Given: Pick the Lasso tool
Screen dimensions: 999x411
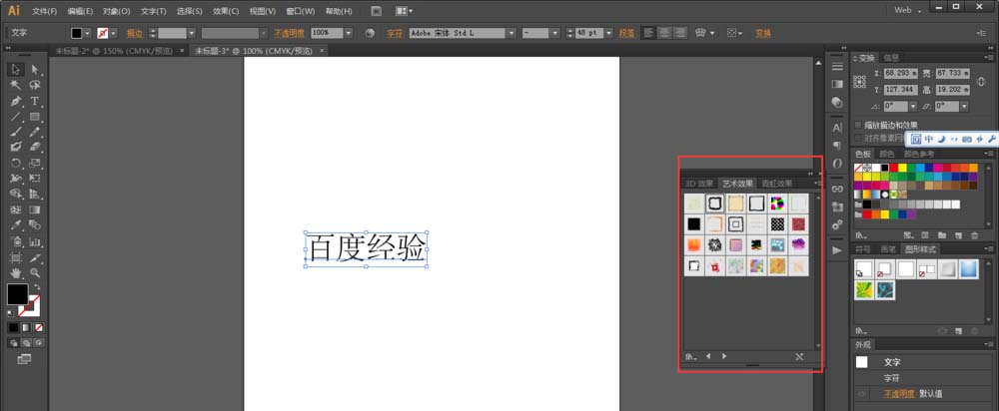Looking at the screenshot, I should click(35, 85).
